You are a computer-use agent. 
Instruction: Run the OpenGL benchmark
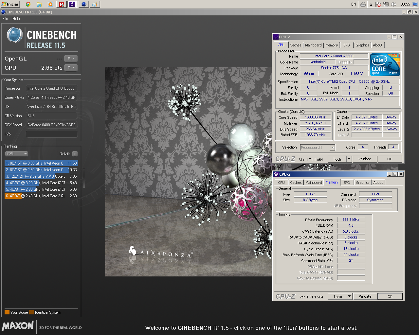click(71, 59)
